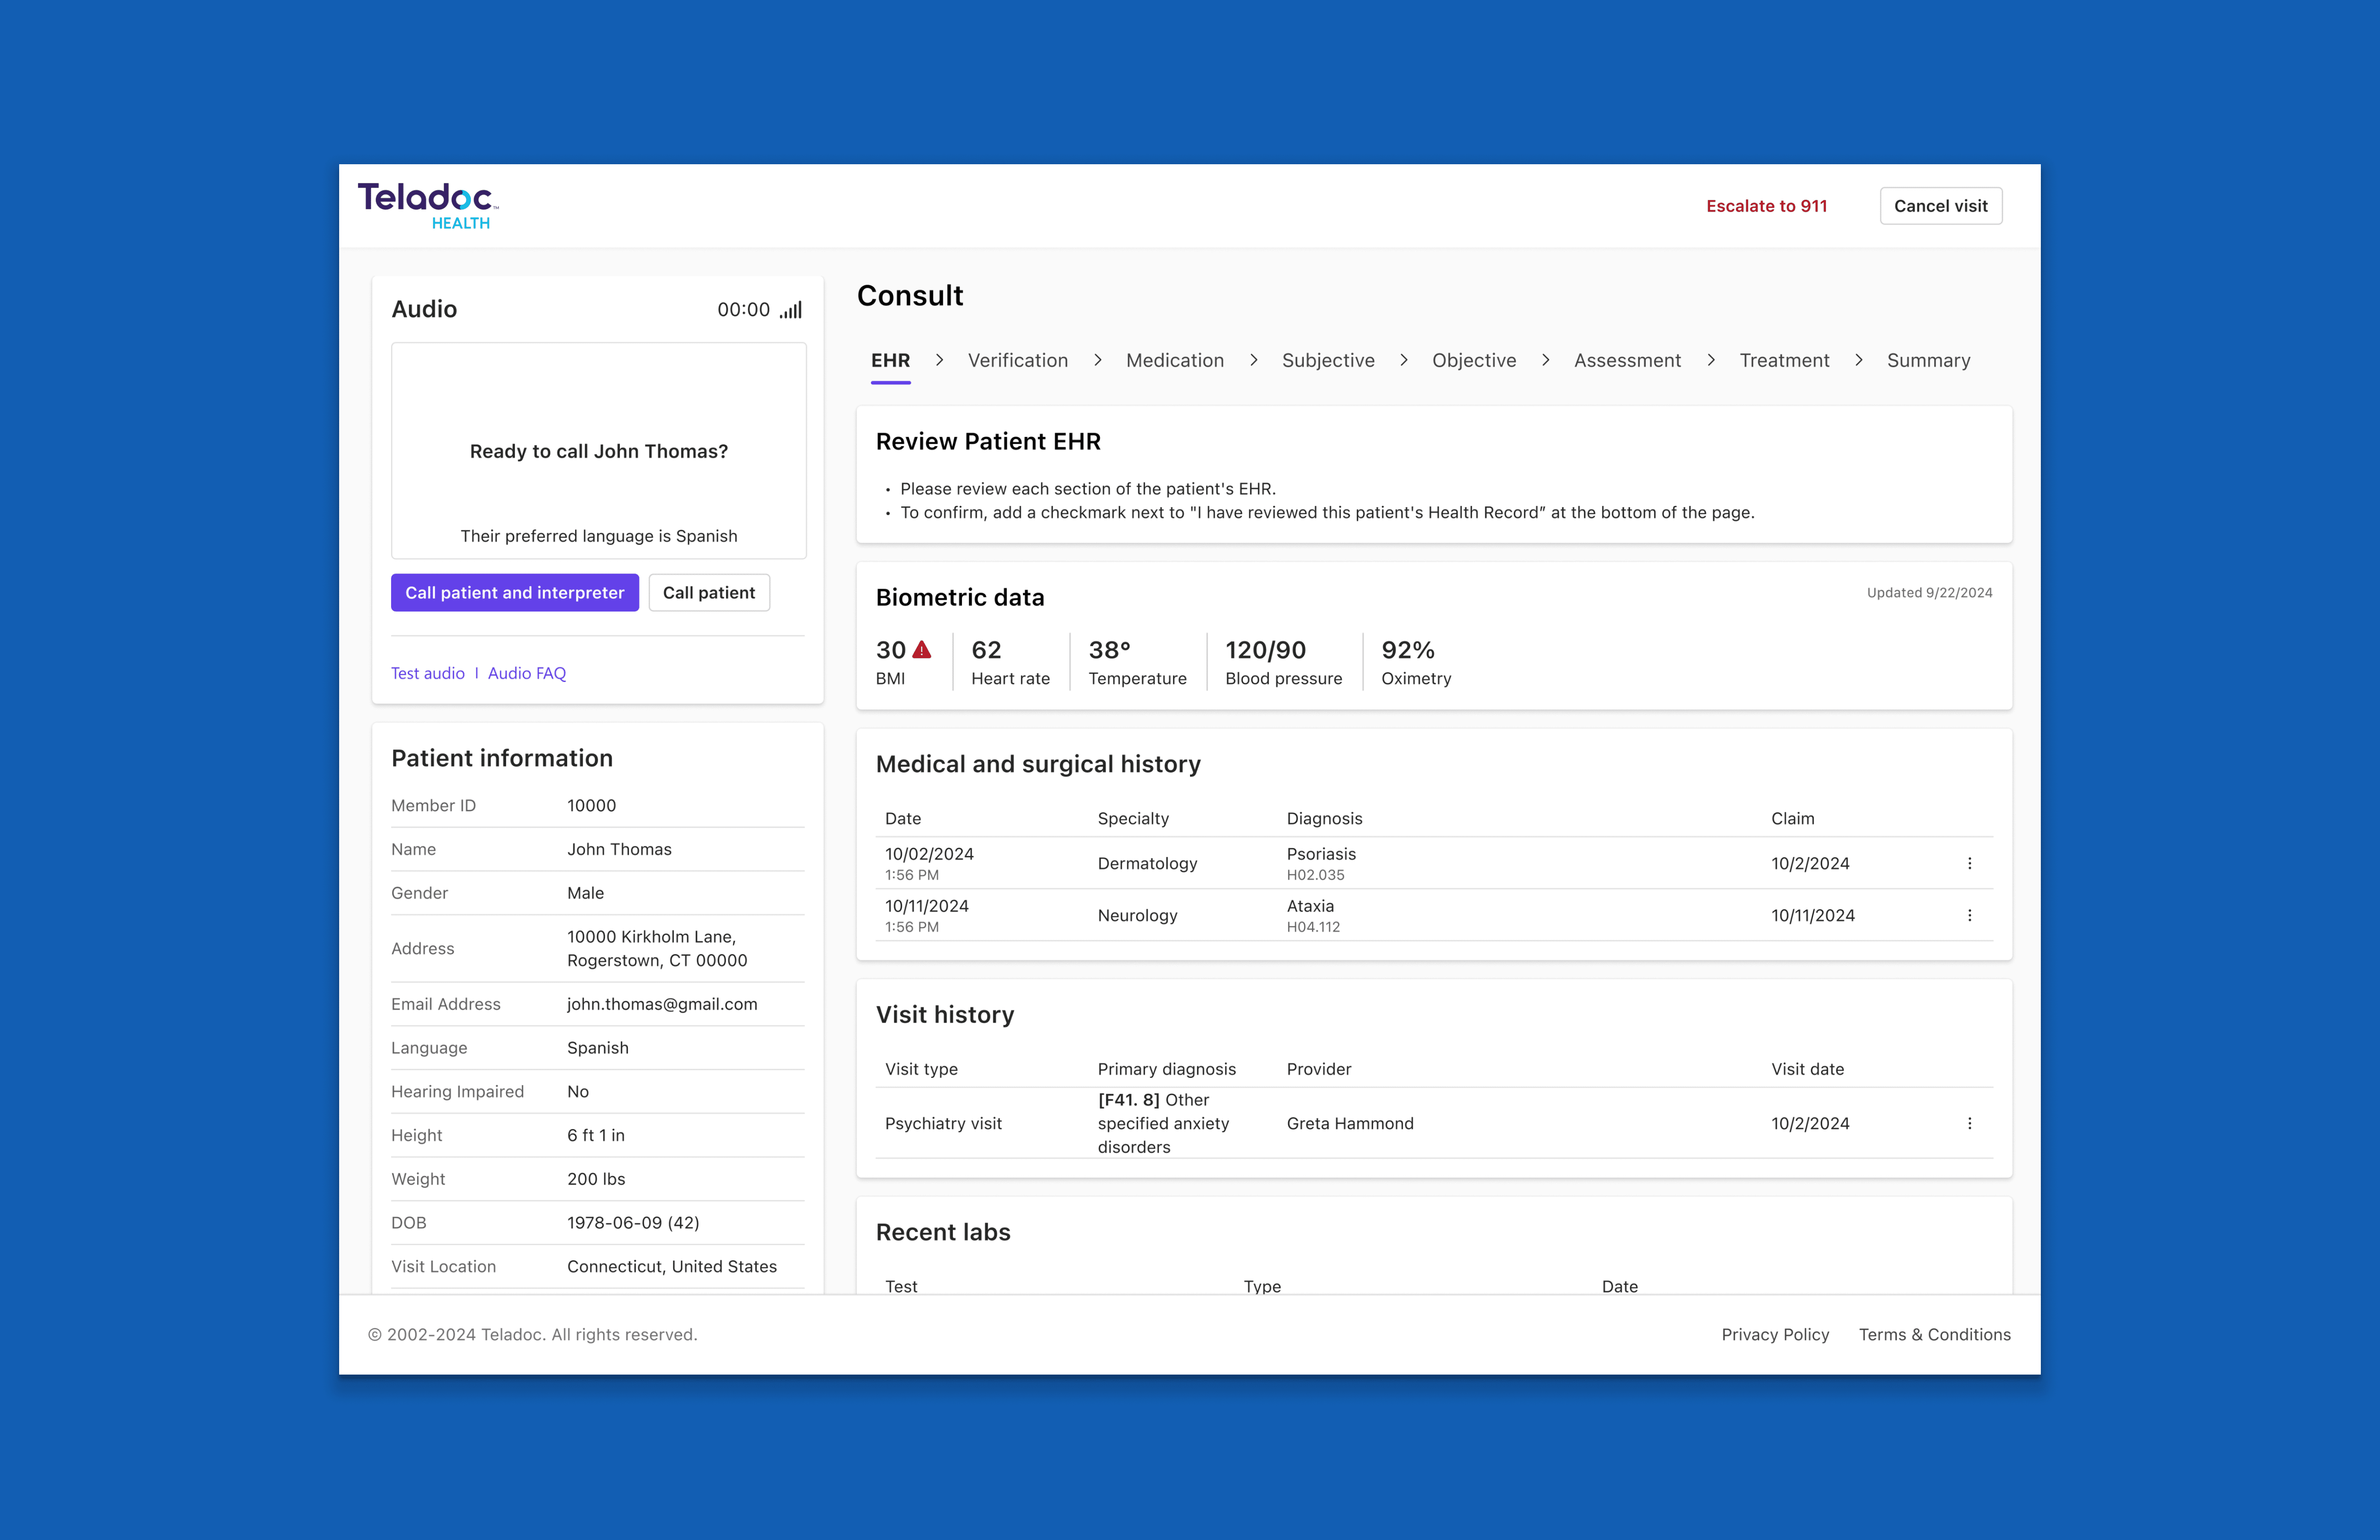Open options menu for Ataxia row
Image resolution: width=2380 pixels, height=1540 pixels.
tap(1969, 915)
